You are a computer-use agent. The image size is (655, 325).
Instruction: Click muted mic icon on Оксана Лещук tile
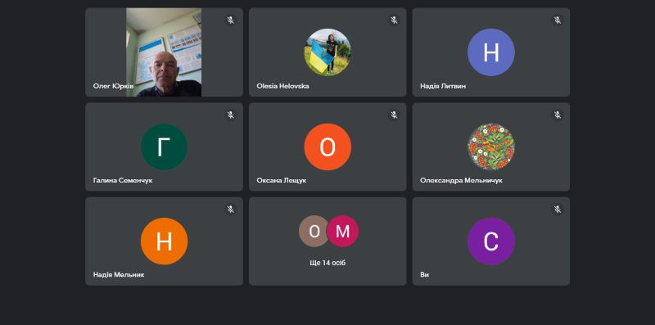coord(394,115)
